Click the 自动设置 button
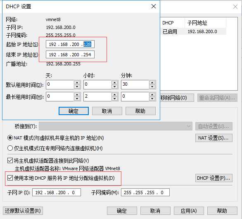 [x=214, y=126]
